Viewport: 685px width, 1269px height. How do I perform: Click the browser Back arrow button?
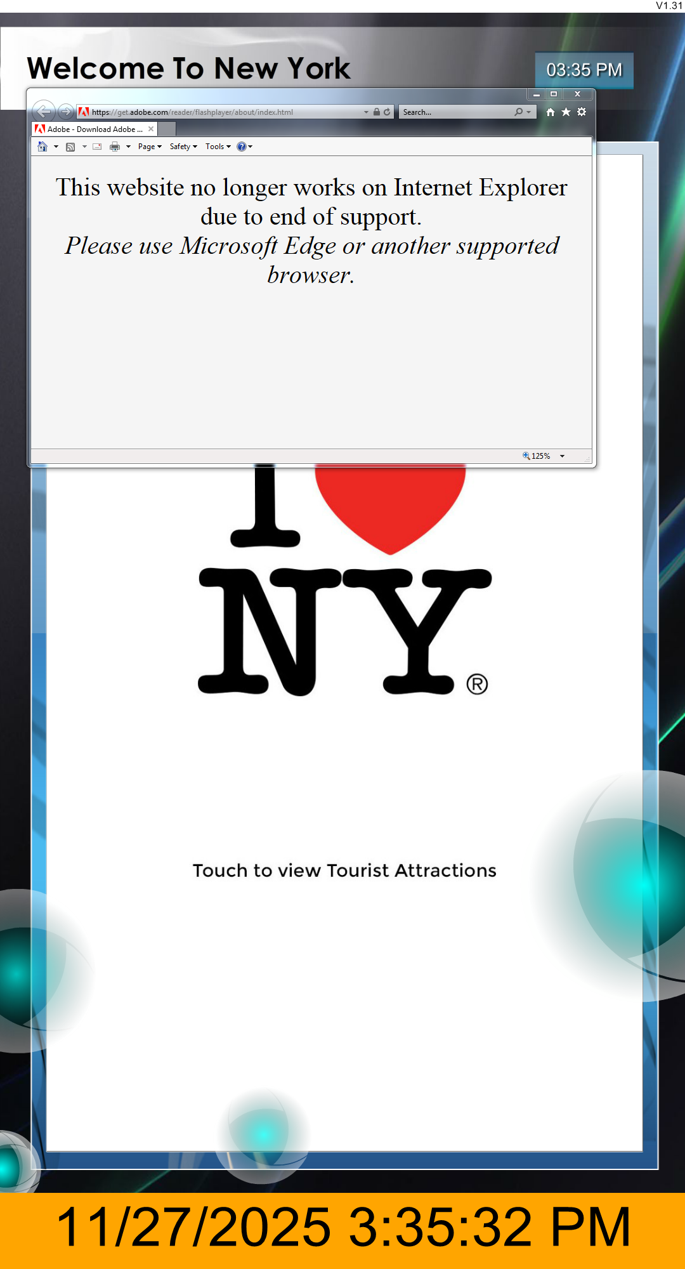point(43,112)
